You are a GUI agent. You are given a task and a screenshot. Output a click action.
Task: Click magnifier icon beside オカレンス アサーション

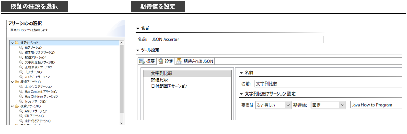coord(21,87)
